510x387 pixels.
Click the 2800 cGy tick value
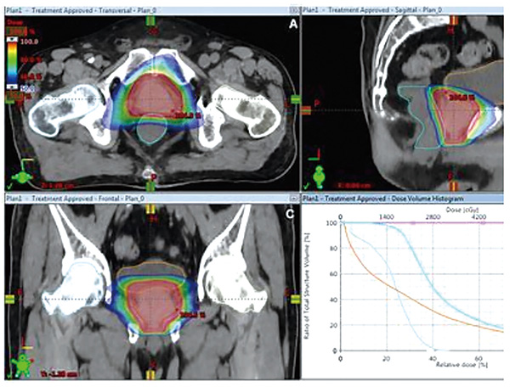point(433,216)
